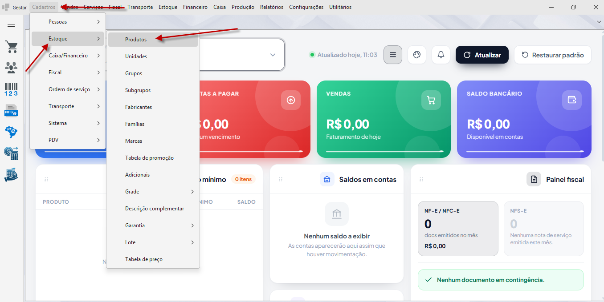Open the Financeiro menu in menu bar
The height and width of the screenshot is (302, 604).
(x=195, y=7)
